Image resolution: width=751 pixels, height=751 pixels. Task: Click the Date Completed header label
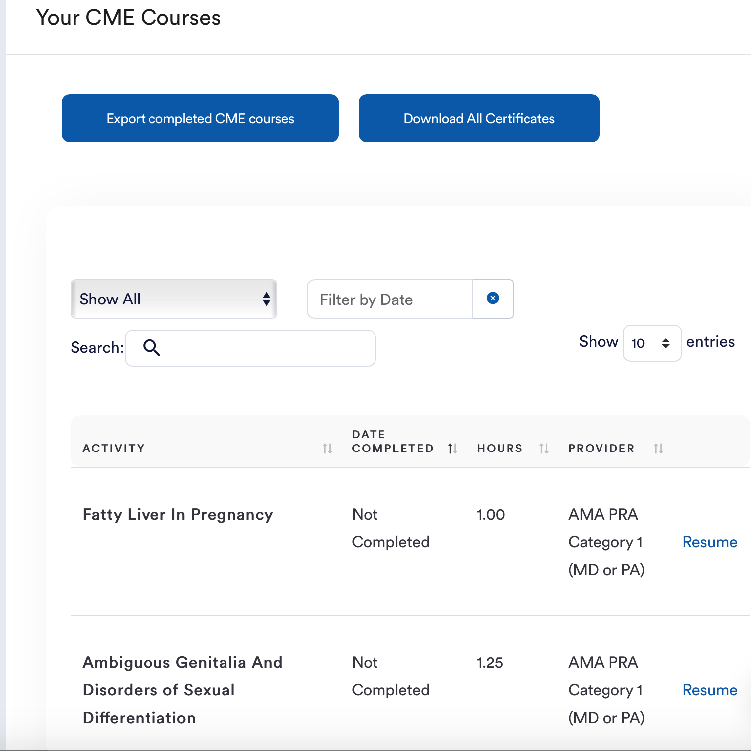[x=392, y=441]
